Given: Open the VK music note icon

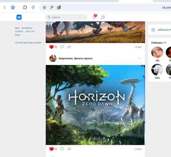Looking at the screenshot, I should click(103, 17).
